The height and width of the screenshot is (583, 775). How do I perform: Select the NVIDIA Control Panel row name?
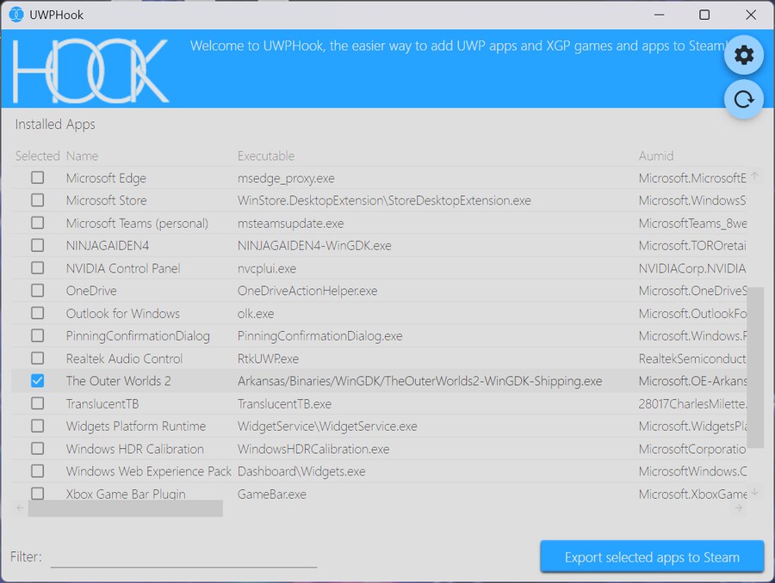pyautogui.click(x=123, y=268)
